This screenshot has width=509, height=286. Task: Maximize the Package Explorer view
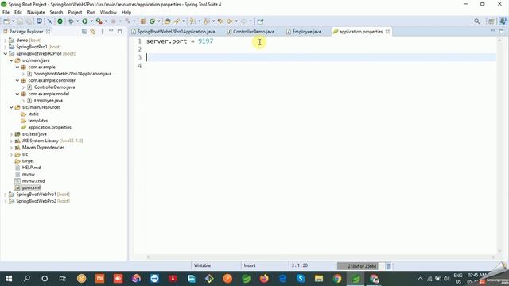pos(119,31)
